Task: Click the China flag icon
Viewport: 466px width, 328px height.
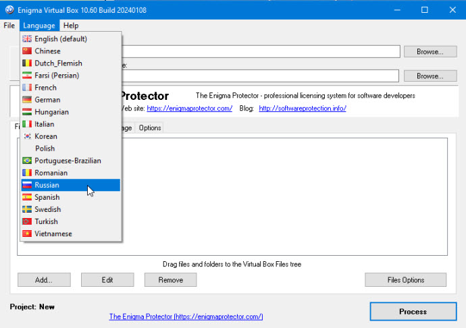Action: click(x=27, y=51)
